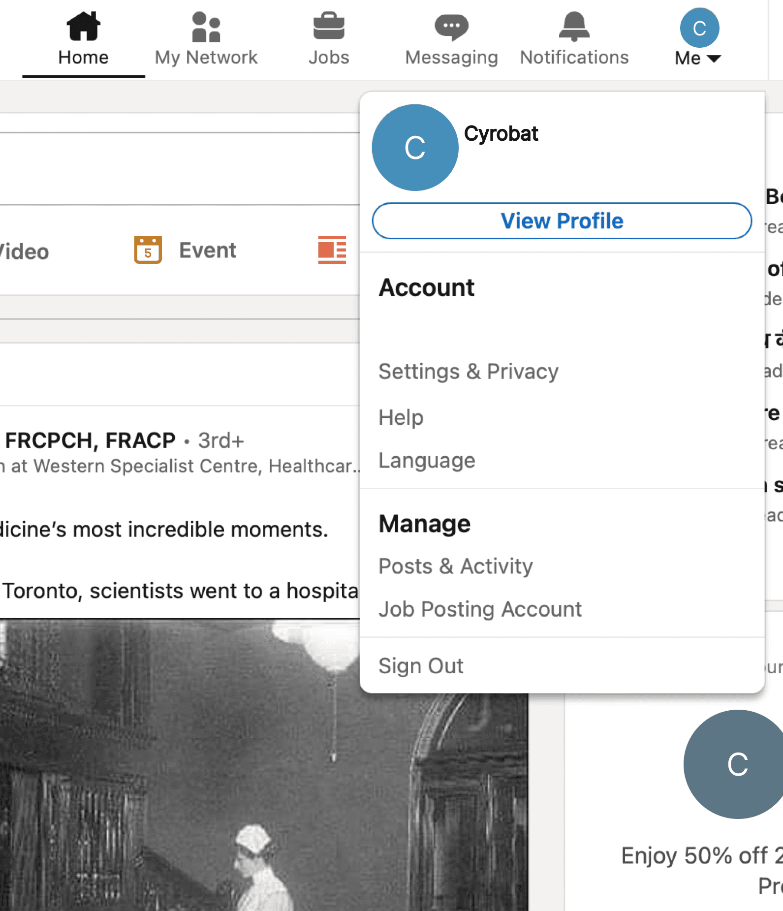Click the Notifications bell icon

click(x=574, y=26)
